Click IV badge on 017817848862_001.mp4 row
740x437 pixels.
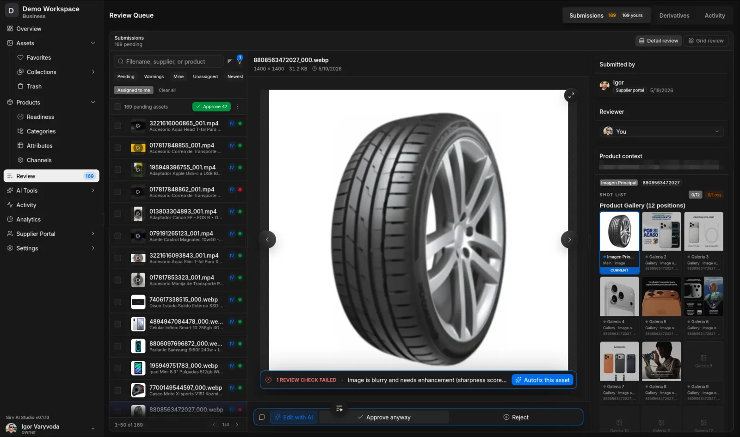pyautogui.click(x=232, y=190)
